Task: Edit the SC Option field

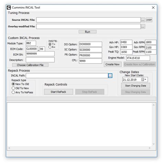Action: (x=90, y=50)
